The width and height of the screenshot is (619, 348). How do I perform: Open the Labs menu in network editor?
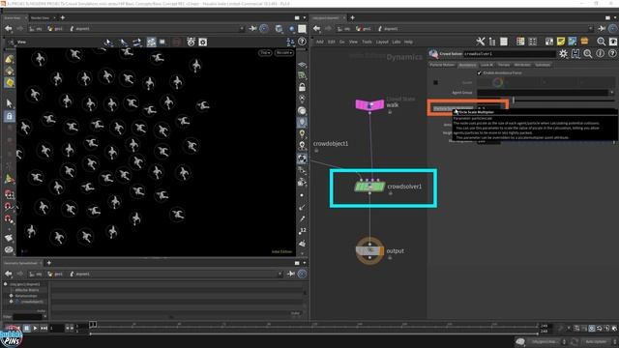(x=397, y=42)
